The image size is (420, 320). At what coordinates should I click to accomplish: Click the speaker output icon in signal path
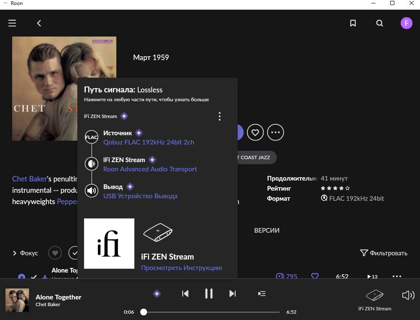[x=91, y=191]
